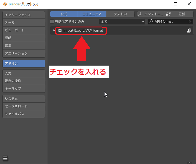Screen dimensions: 196x164
Task: Minimize the Blender Preferences window
Action: click(x=162, y=4)
